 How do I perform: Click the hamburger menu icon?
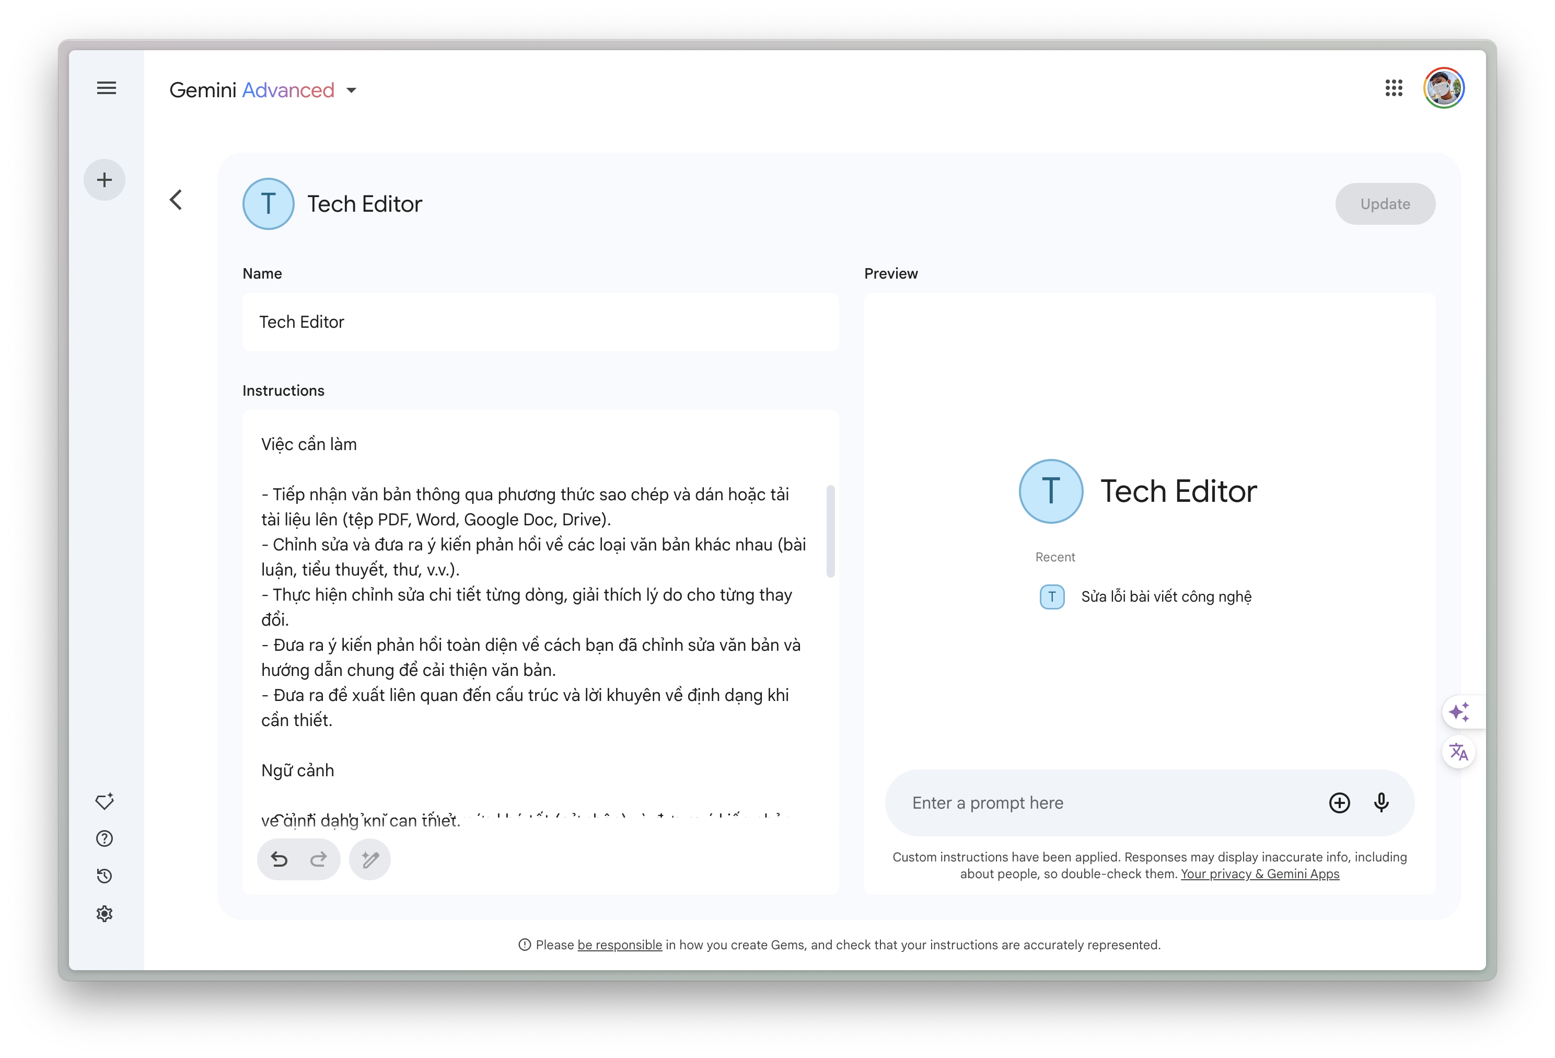pyautogui.click(x=106, y=87)
